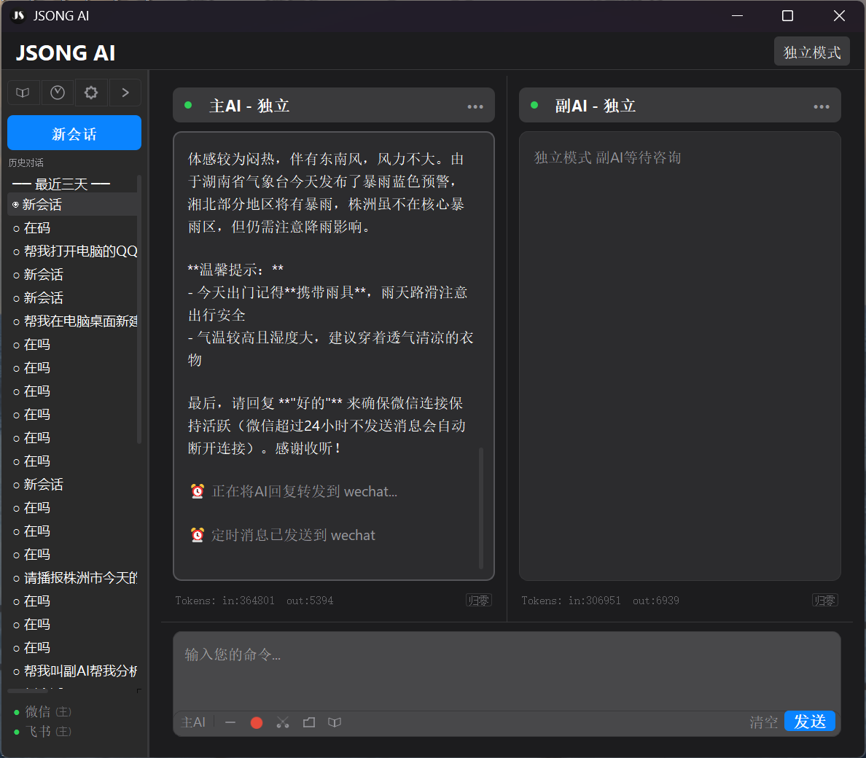Open the 帮我在电脑桌面新建 history conversation

(72, 321)
